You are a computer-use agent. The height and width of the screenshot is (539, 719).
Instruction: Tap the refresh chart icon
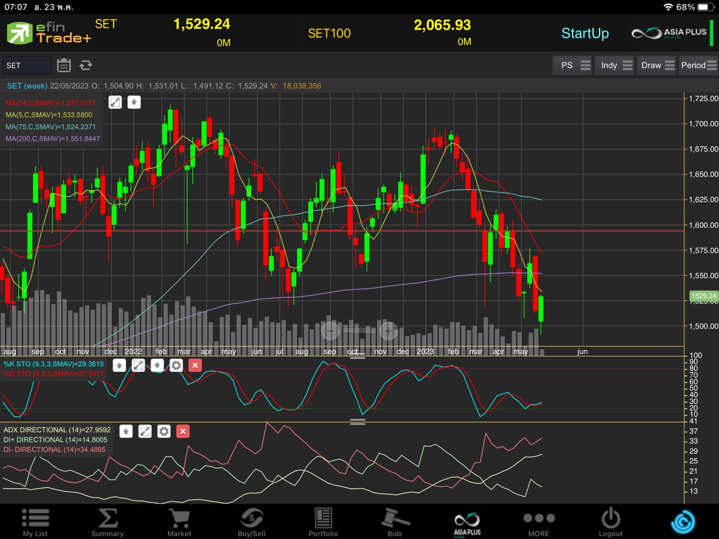click(x=86, y=65)
